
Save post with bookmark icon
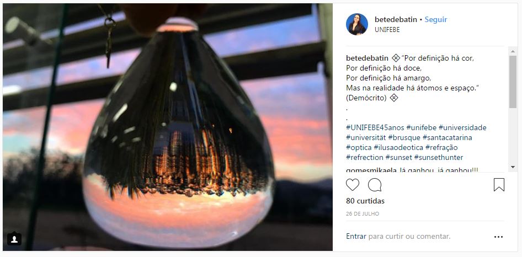tap(499, 185)
